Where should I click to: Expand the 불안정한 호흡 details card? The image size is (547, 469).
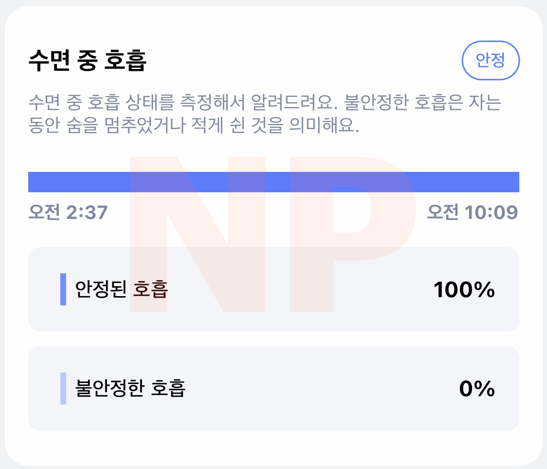pyautogui.click(x=274, y=388)
